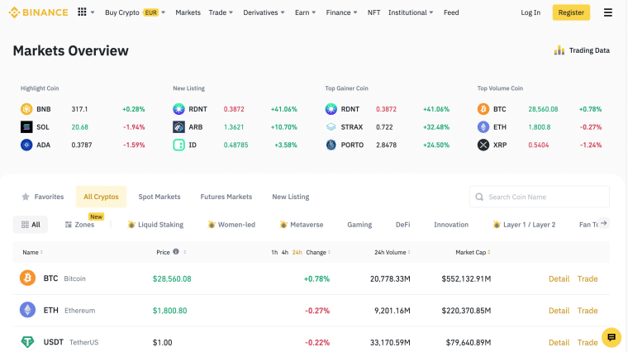Screen dimensions: 628x352
Task: Click the arrow to show more categories
Action: click(x=603, y=223)
